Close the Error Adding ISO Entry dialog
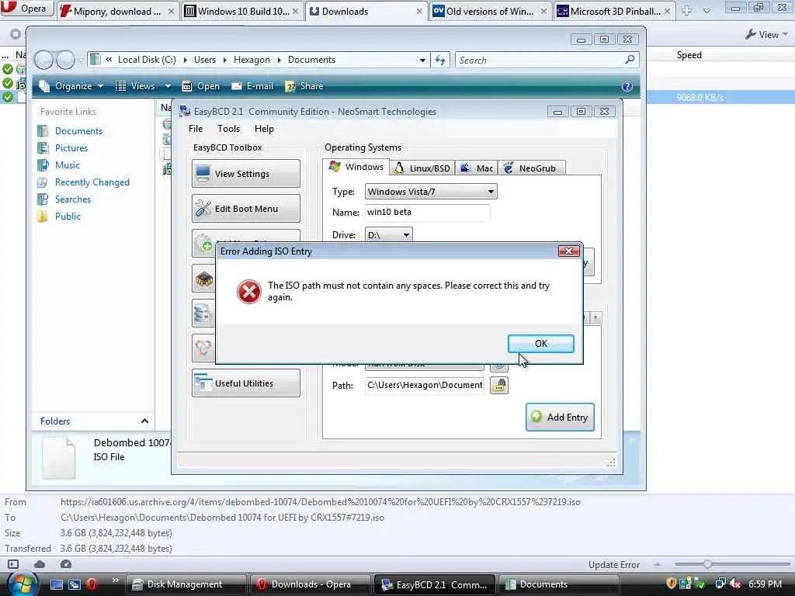Image resolution: width=795 pixels, height=596 pixels. coord(568,251)
